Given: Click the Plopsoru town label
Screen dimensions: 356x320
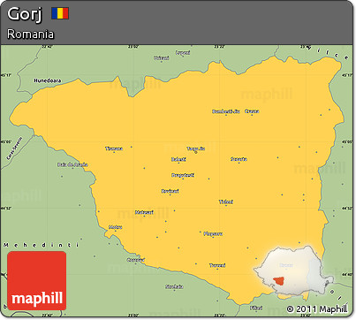Looking at the screenshot, I should click(x=213, y=233).
